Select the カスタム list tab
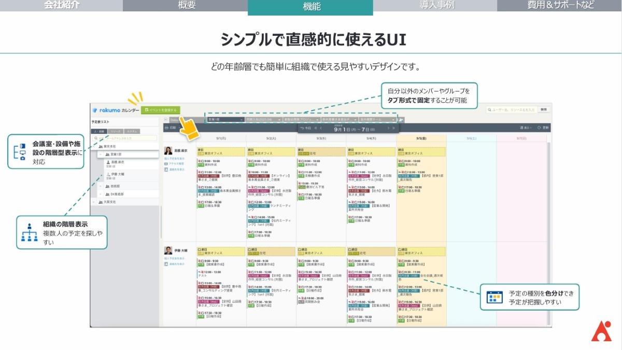The height and width of the screenshot is (350, 622). [x=132, y=131]
